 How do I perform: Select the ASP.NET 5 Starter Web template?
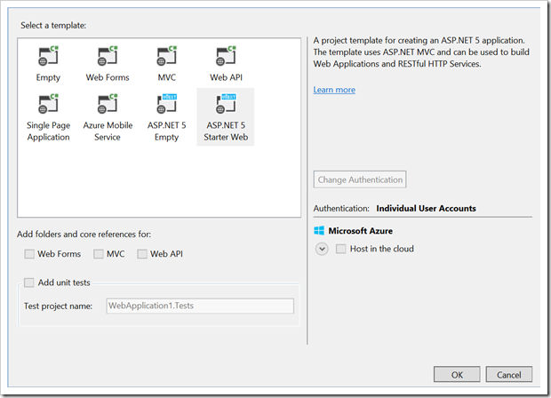point(225,106)
